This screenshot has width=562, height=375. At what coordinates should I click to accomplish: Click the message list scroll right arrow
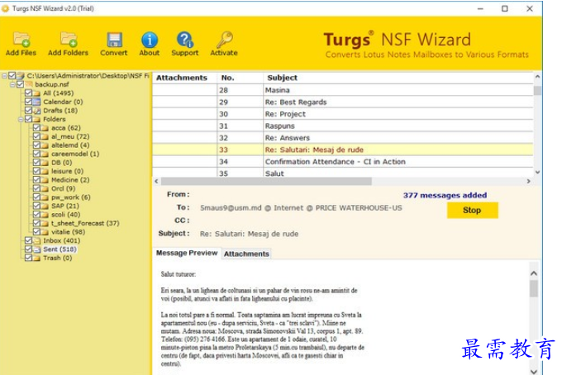(528, 182)
